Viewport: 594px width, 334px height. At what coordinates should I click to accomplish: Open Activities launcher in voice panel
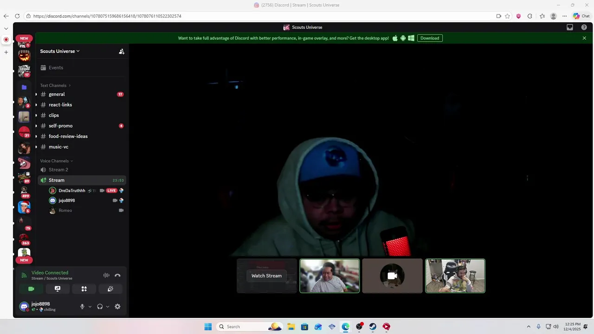coord(84,289)
